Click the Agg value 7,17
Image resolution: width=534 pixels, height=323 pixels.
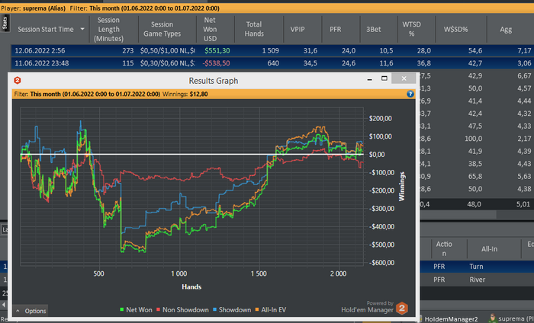pyautogui.click(x=524, y=51)
